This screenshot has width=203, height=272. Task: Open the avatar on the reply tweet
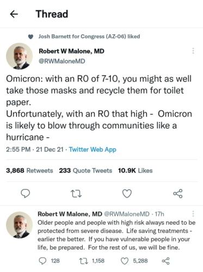coord(20,225)
